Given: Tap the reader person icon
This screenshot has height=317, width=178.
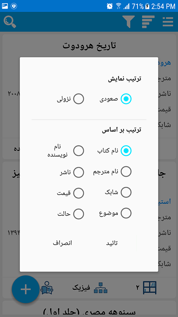Looking at the screenshot, I should pyautogui.click(x=47, y=288).
